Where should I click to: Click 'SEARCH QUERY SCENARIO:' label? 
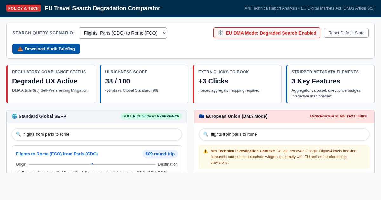click(x=43, y=33)
